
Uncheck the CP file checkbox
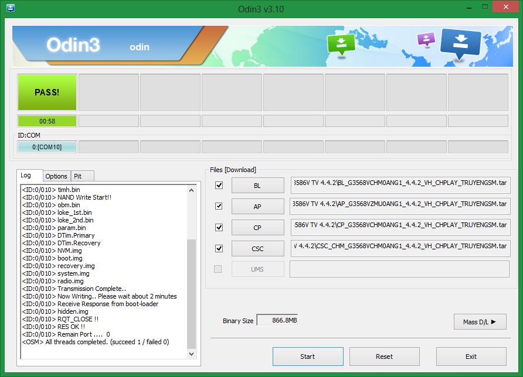click(219, 228)
